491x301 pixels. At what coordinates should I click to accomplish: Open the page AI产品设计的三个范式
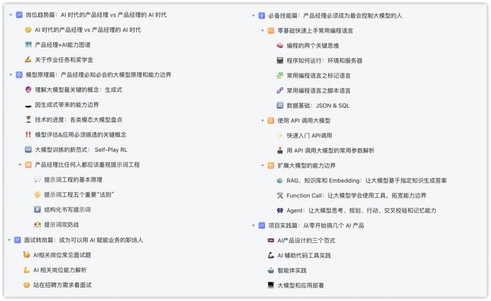click(x=307, y=240)
